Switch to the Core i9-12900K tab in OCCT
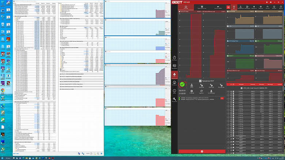The width and height of the screenshot is (285, 160). [x=218, y=7]
